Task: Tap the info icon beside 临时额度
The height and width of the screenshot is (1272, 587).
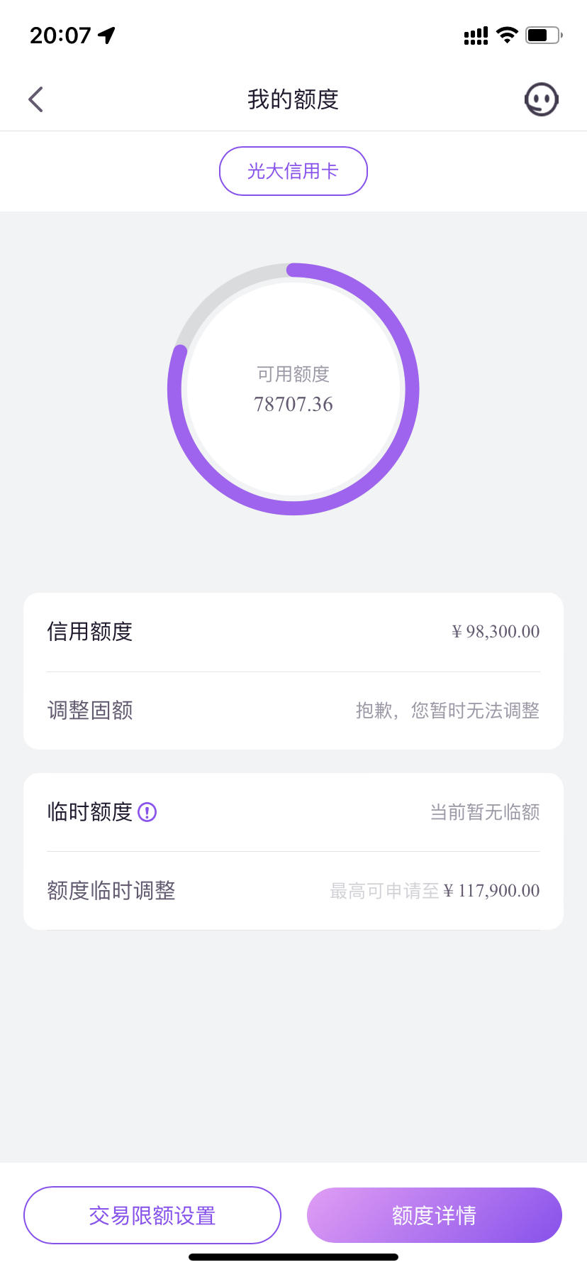Action: click(x=147, y=811)
